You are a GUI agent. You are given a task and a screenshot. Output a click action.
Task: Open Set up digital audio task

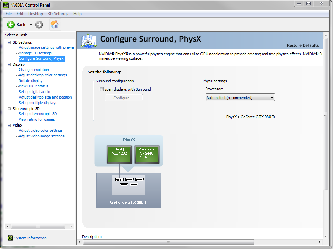pos(35,92)
